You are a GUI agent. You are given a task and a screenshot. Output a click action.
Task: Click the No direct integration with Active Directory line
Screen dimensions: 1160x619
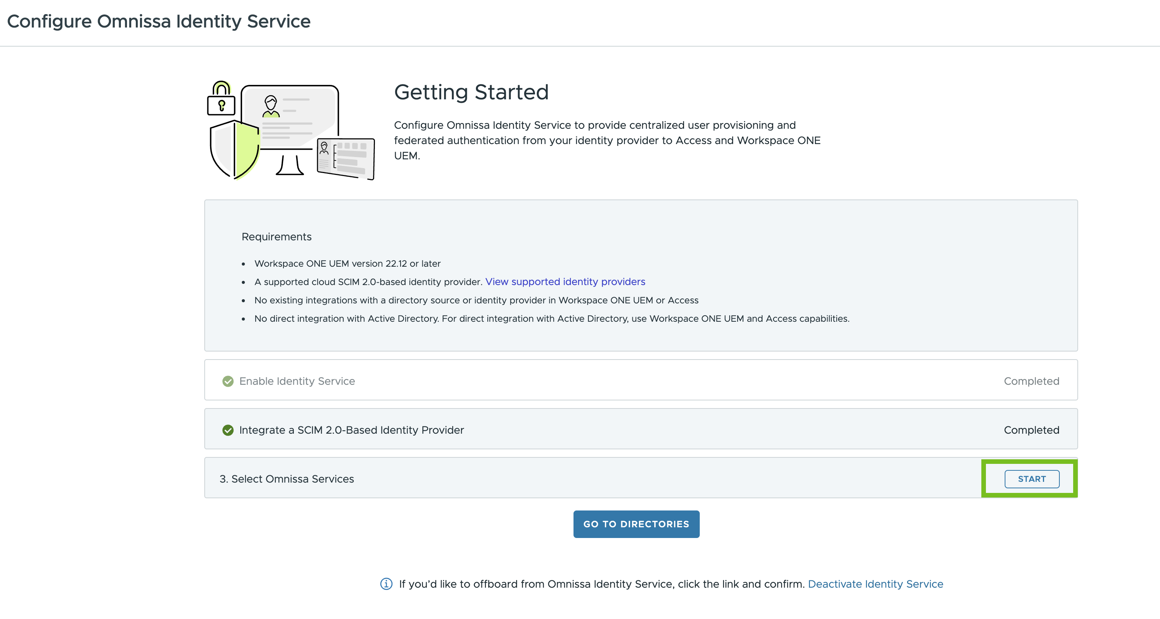tap(552, 319)
